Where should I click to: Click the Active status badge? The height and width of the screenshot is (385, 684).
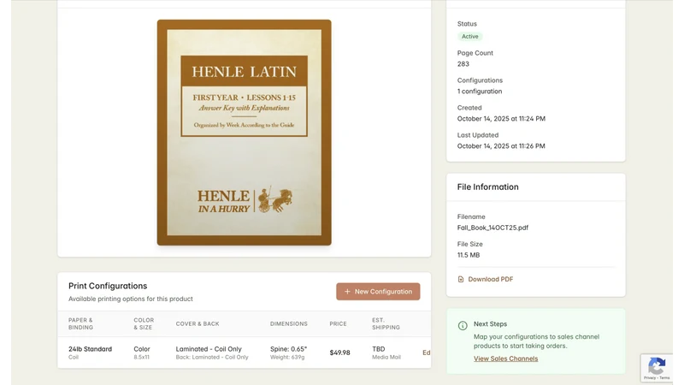tap(469, 37)
